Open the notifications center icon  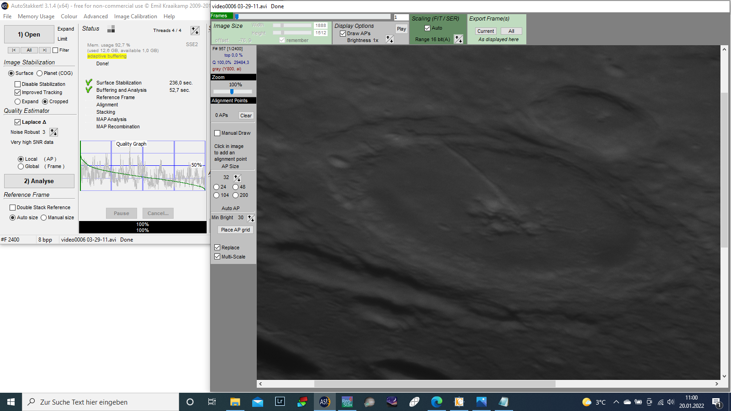tap(716, 402)
